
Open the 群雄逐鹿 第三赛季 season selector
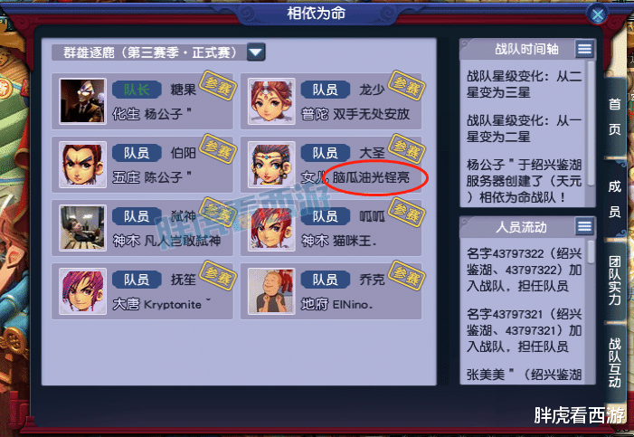(150, 52)
